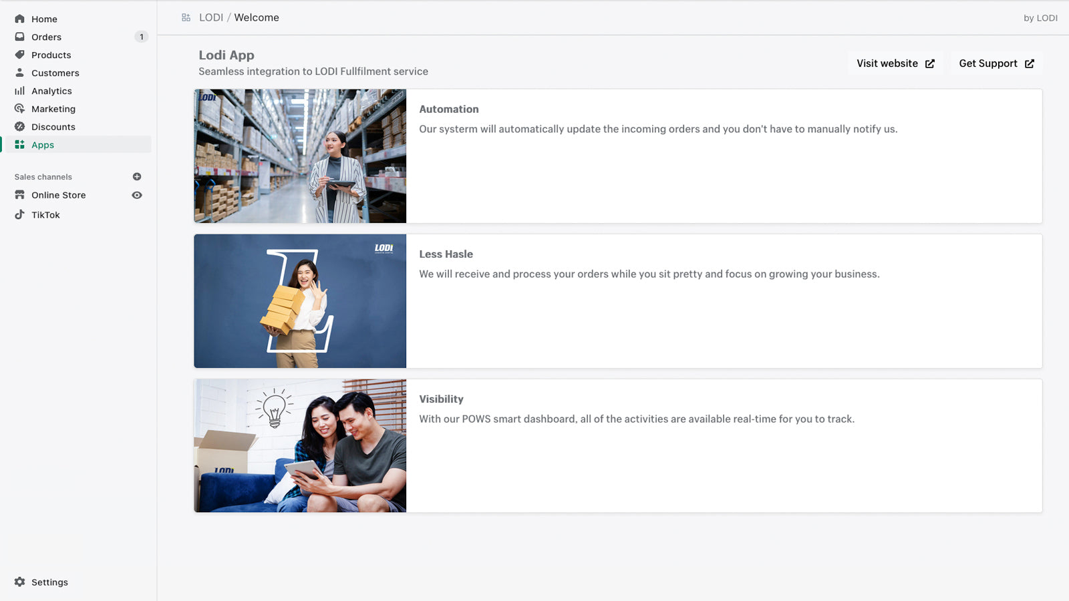Click the by LODI link

point(1042,18)
